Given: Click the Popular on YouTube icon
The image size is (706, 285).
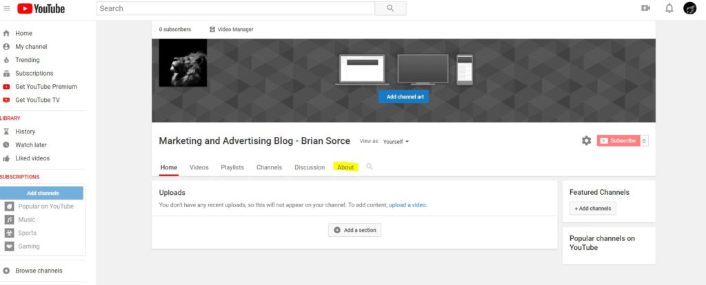Looking at the screenshot, I should click(x=9, y=207).
